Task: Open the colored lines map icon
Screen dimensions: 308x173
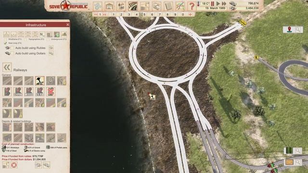Action: (x=180, y=6)
